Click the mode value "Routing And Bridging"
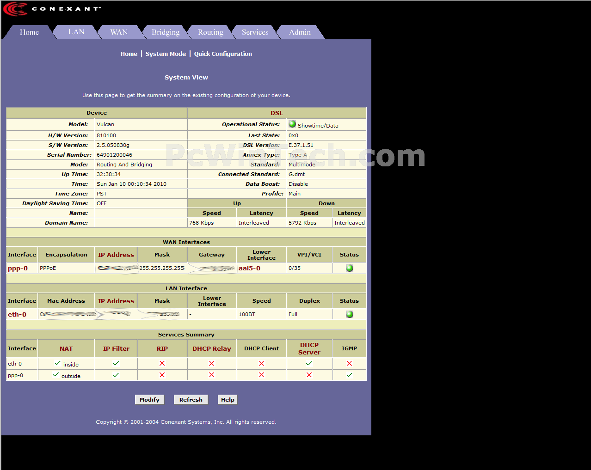The image size is (591, 470). click(x=124, y=165)
